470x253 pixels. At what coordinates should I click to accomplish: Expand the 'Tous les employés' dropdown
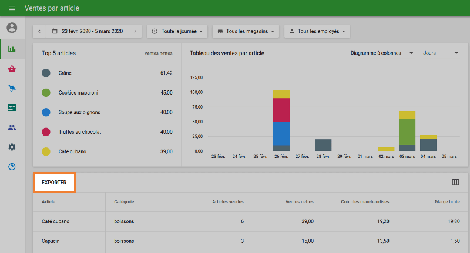coord(317,31)
